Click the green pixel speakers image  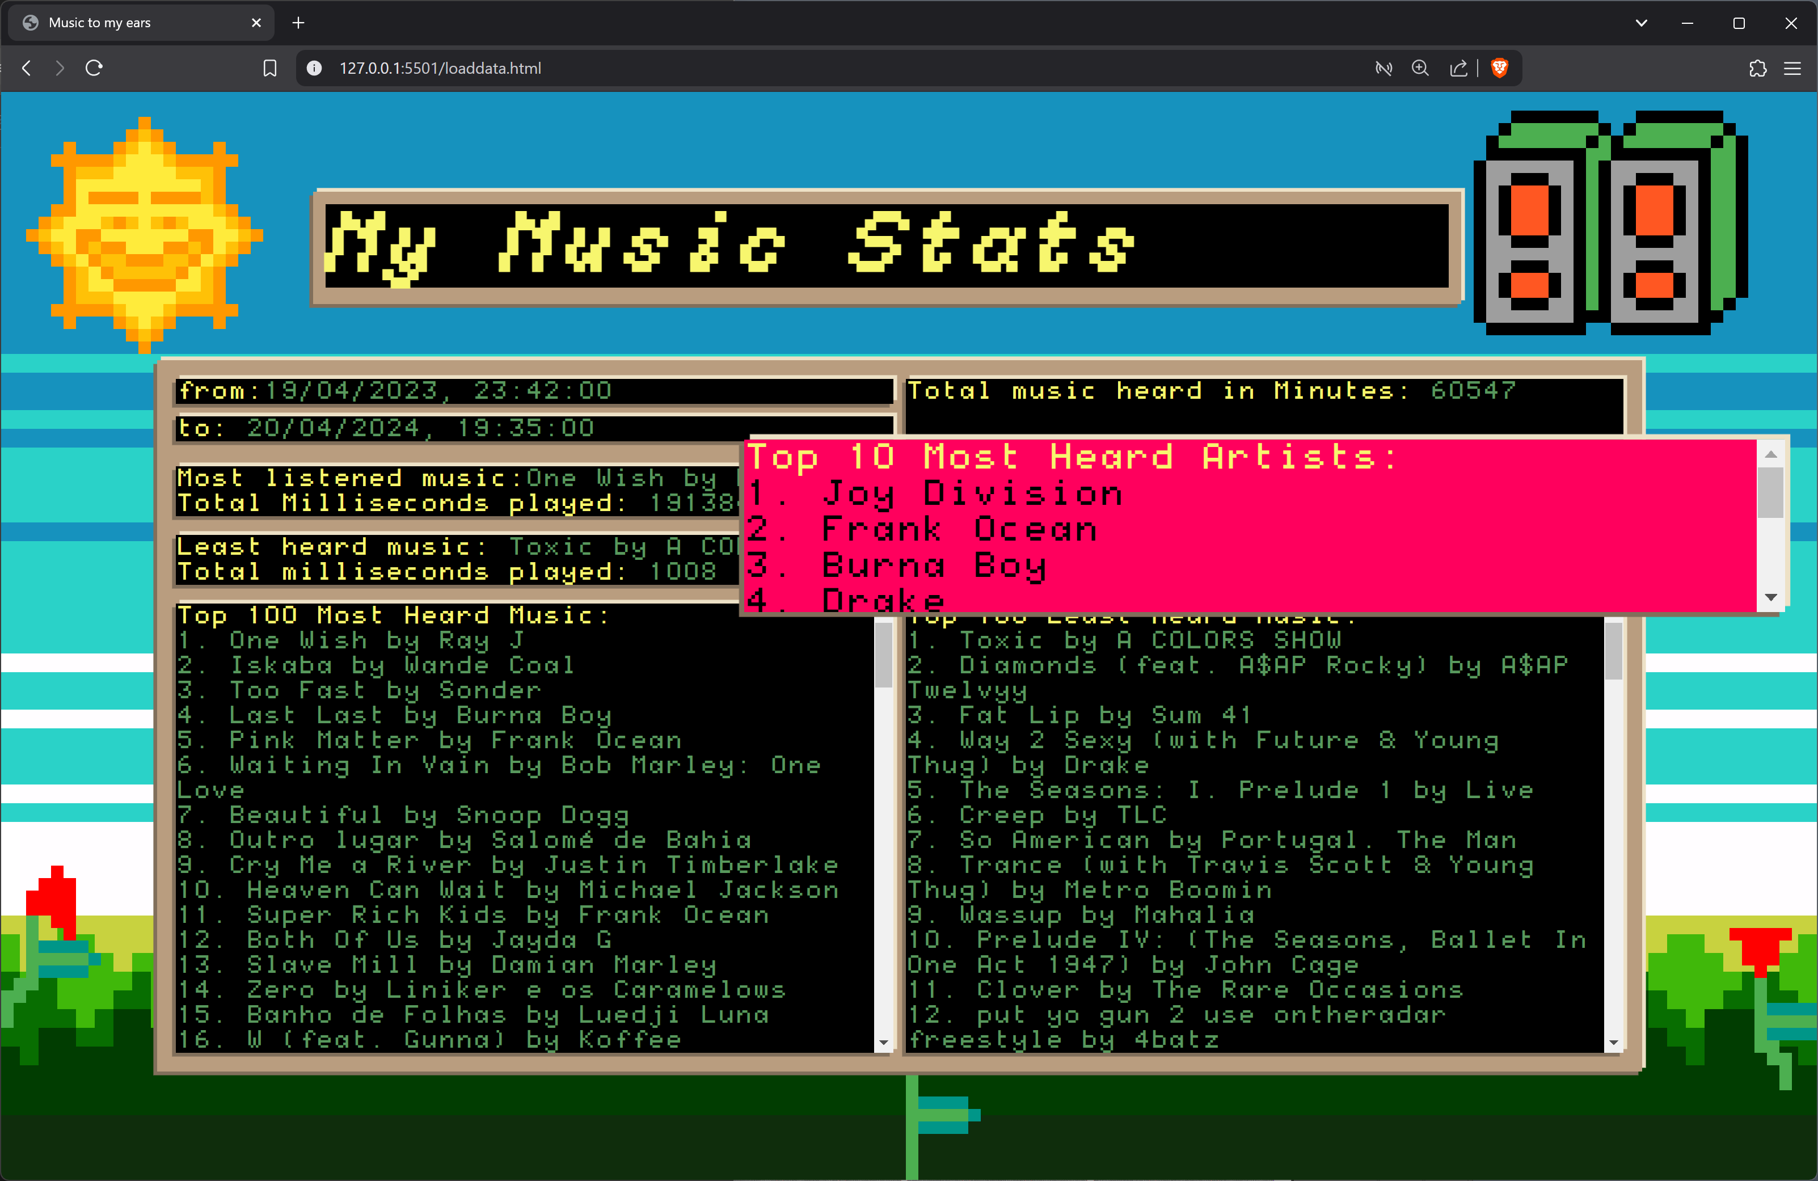1610,222
